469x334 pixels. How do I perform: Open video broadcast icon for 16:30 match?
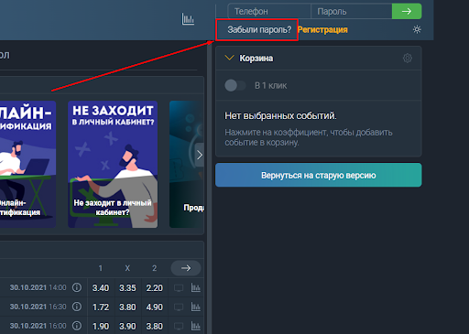click(179, 307)
